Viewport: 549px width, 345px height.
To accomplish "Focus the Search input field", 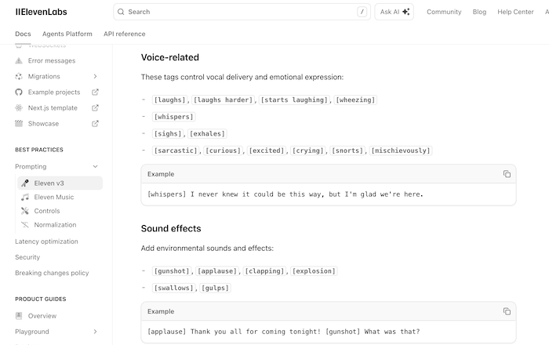I will click(235, 12).
